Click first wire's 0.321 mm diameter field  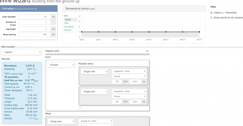pos(135,81)
